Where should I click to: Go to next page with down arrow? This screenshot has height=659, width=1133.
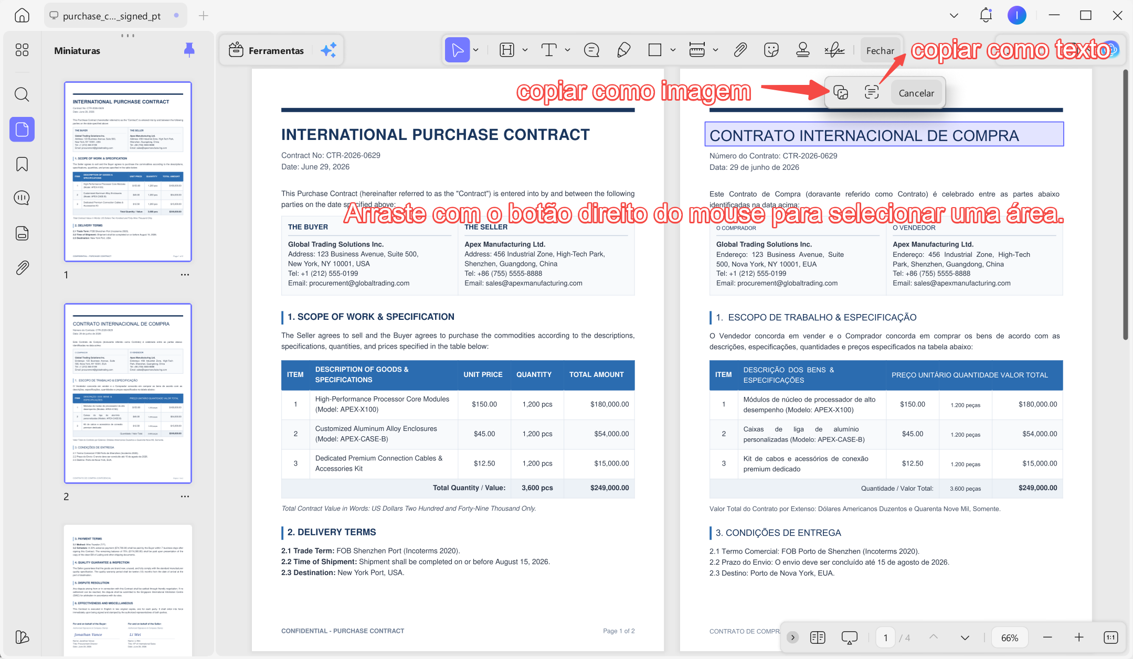965,638
